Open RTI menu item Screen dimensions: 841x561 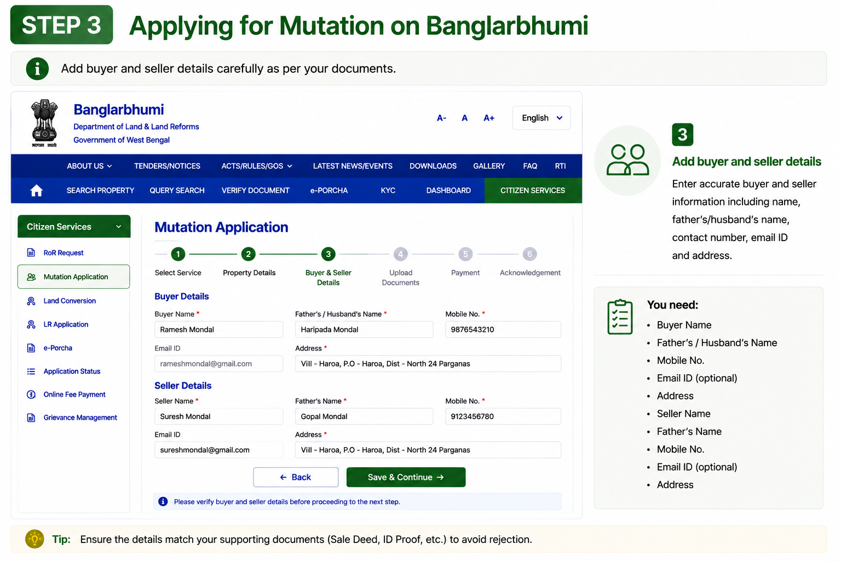[560, 166]
